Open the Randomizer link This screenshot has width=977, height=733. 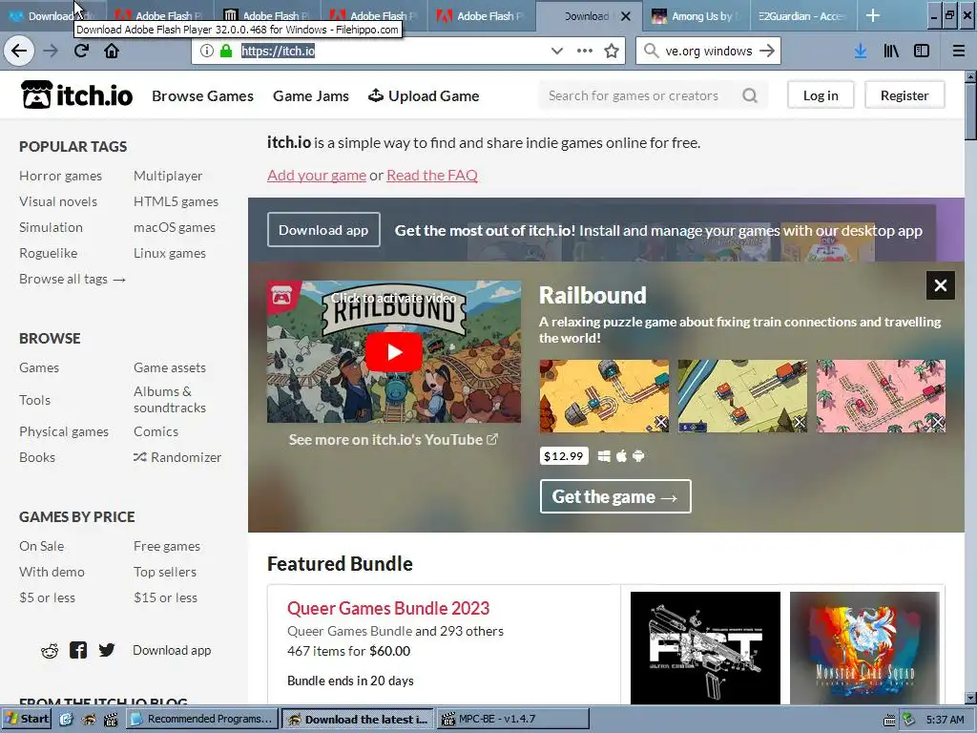[177, 457]
